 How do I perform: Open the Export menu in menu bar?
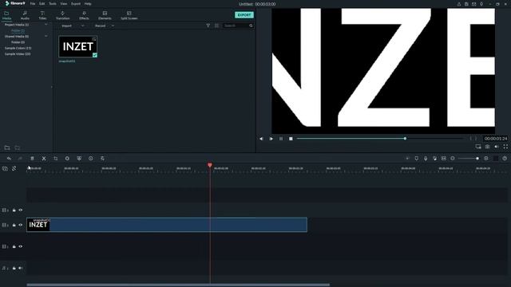[x=76, y=4]
